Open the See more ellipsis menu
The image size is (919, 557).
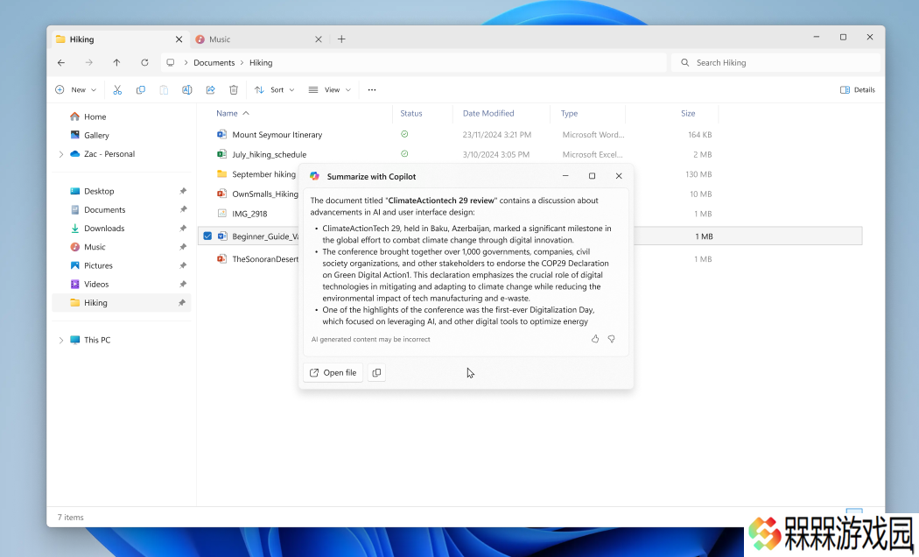click(372, 89)
